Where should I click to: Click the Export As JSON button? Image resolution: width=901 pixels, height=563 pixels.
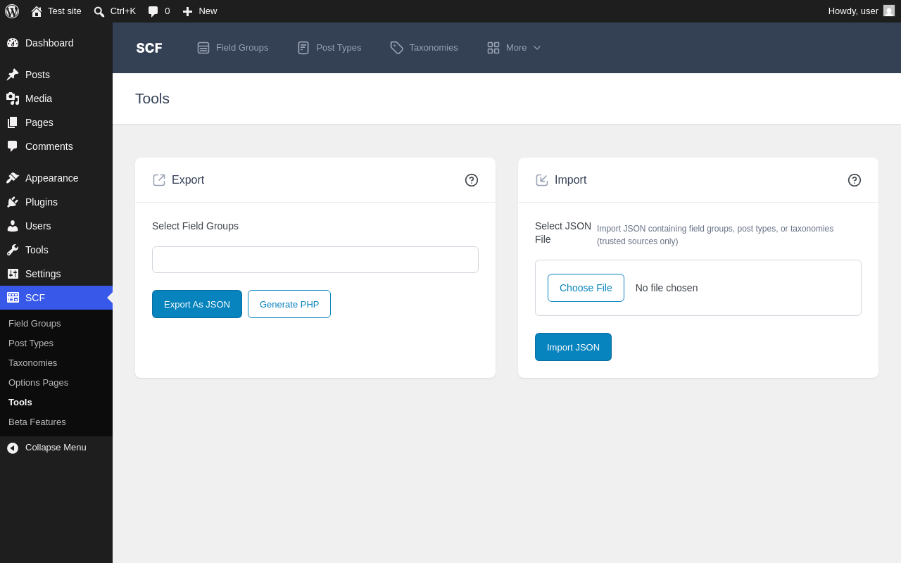coord(197,304)
